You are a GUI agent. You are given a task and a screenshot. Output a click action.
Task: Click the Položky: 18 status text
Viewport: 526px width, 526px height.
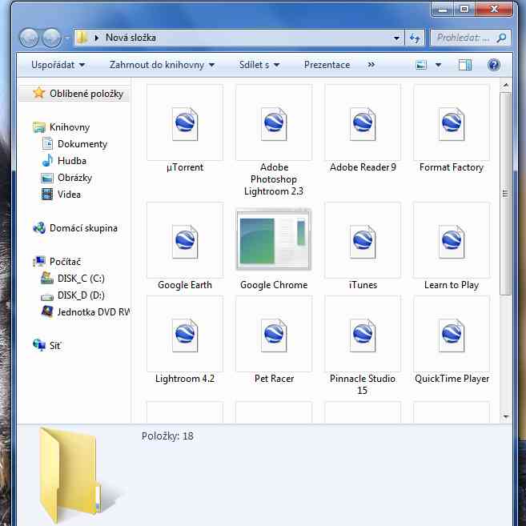pos(167,436)
